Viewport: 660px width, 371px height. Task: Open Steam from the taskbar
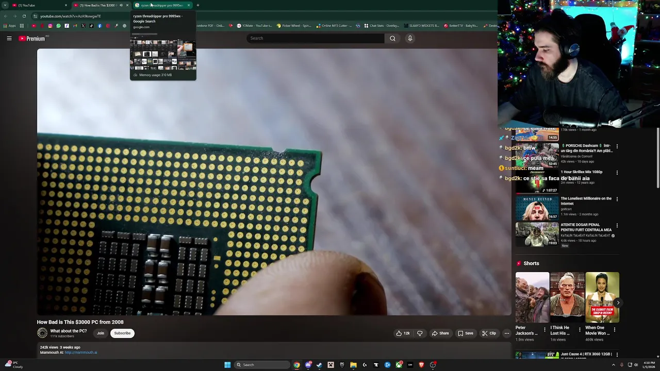pos(319,365)
